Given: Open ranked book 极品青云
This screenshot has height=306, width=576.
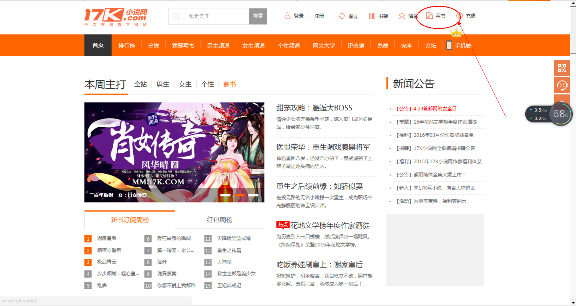Looking at the screenshot, I should 107,262.
